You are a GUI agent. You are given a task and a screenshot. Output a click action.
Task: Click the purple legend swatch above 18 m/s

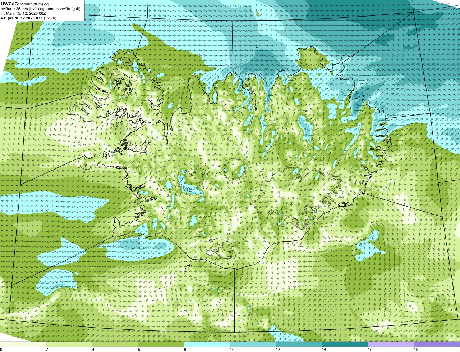tap(437, 344)
